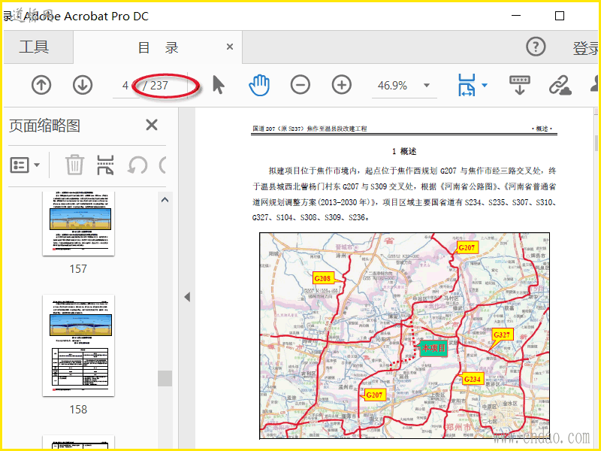The width and height of the screenshot is (601, 451).
Task: Delete selected pages with trash icon
Action: point(74,165)
